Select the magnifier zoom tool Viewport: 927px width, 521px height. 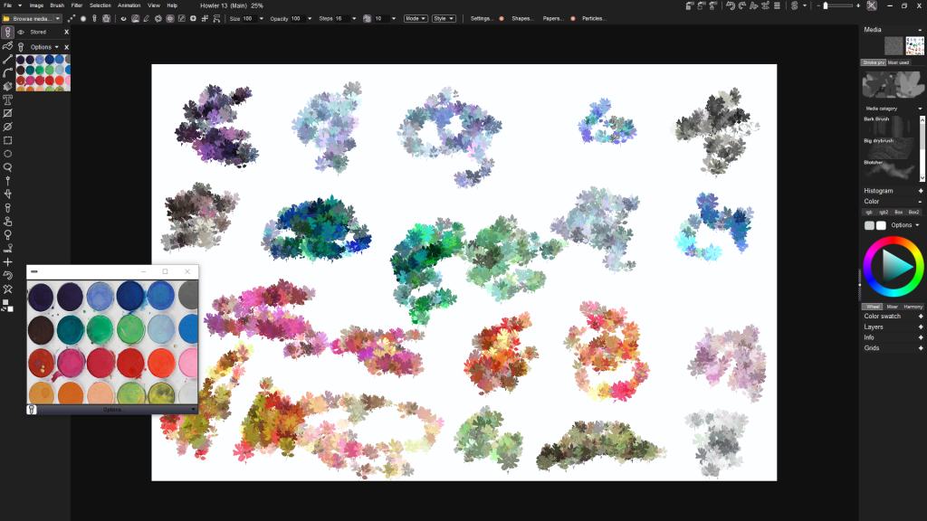tap(8, 167)
